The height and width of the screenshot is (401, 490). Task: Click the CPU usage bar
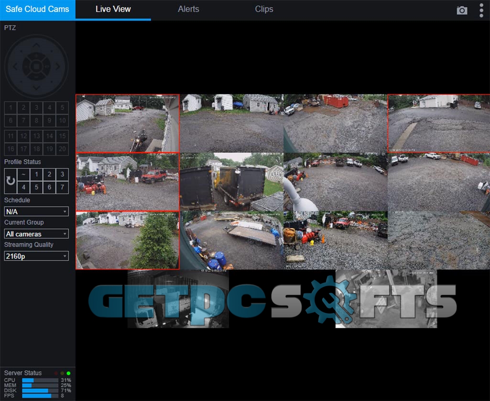(40, 380)
